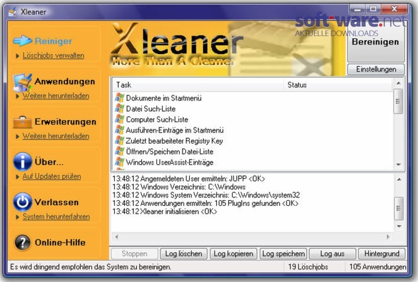Click the log panel vertical scrollbar thumb
Image resolution: width=418 pixels, height=282 pixels.
pyautogui.click(x=399, y=209)
